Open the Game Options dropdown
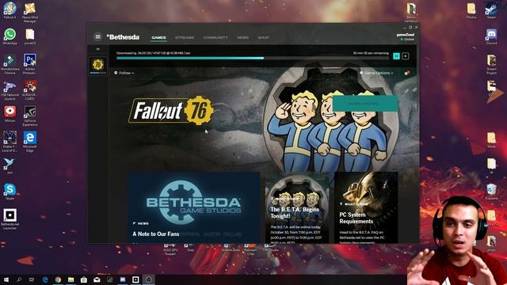507x285 pixels. pyautogui.click(x=376, y=73)
